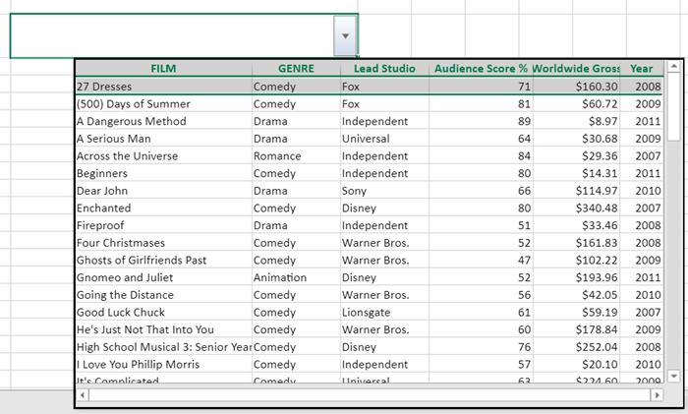
Task: Pick A Dangerous Method in the dropdown list
Action: click(x=163, y=122)
